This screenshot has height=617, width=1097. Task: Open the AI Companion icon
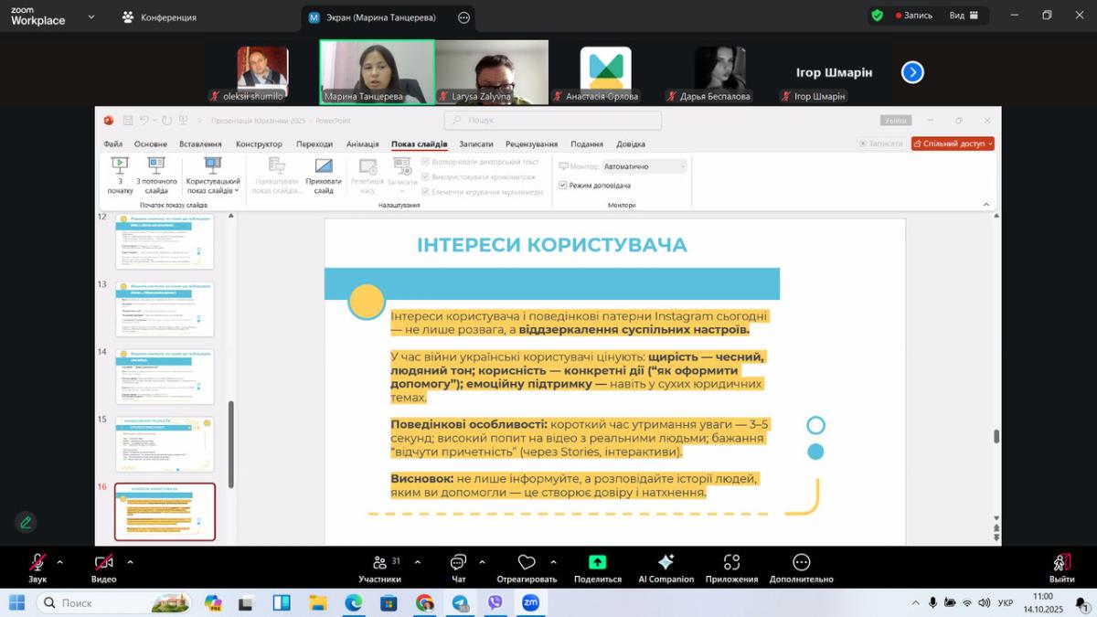pos(666,563)
